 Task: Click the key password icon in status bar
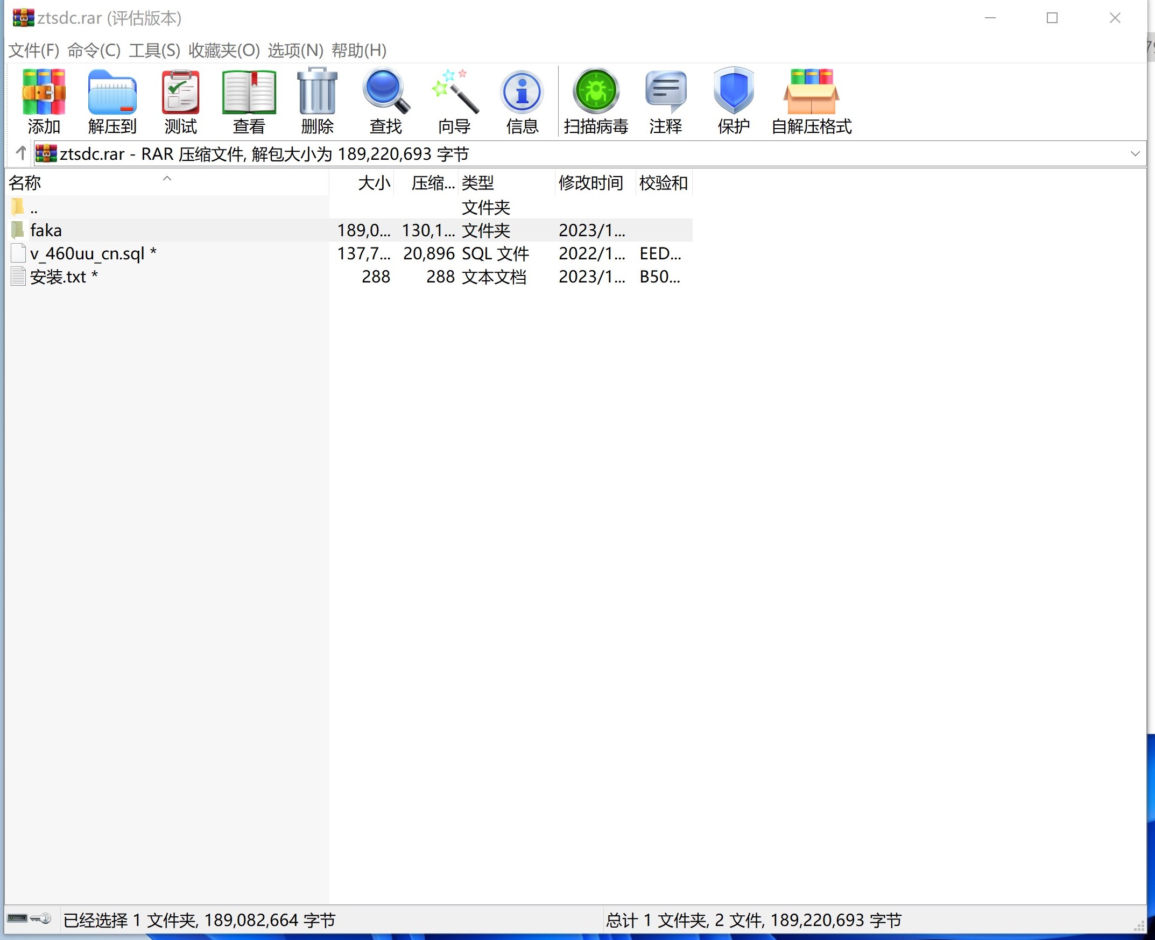pyautogui.click(x=40, y=918)
